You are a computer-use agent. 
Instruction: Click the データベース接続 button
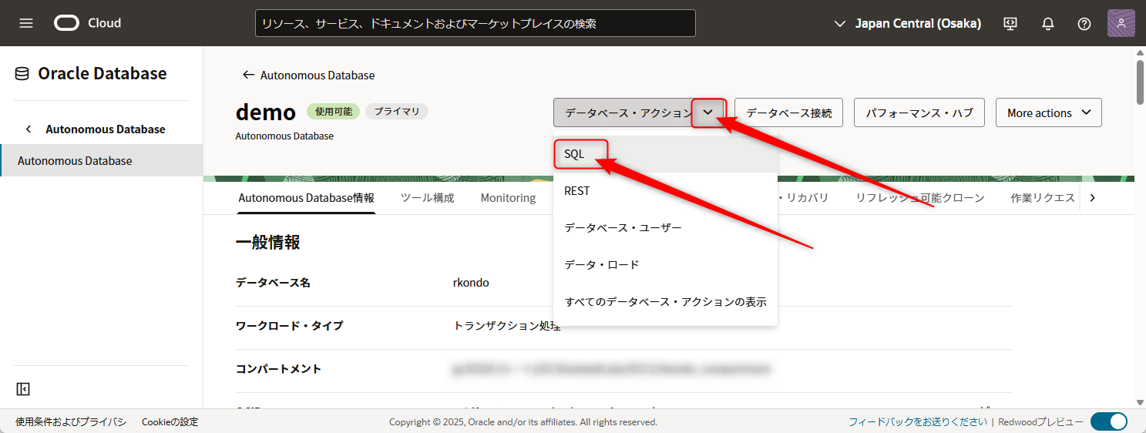[789, 112]
